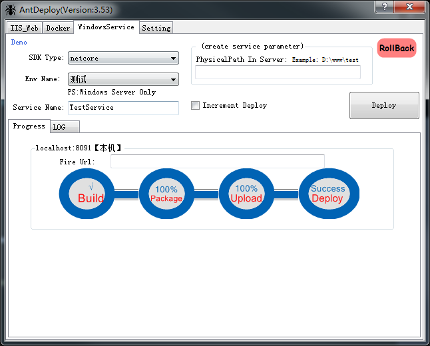
Task: Select the WindowsService tab
Action: tap(107, 27)
